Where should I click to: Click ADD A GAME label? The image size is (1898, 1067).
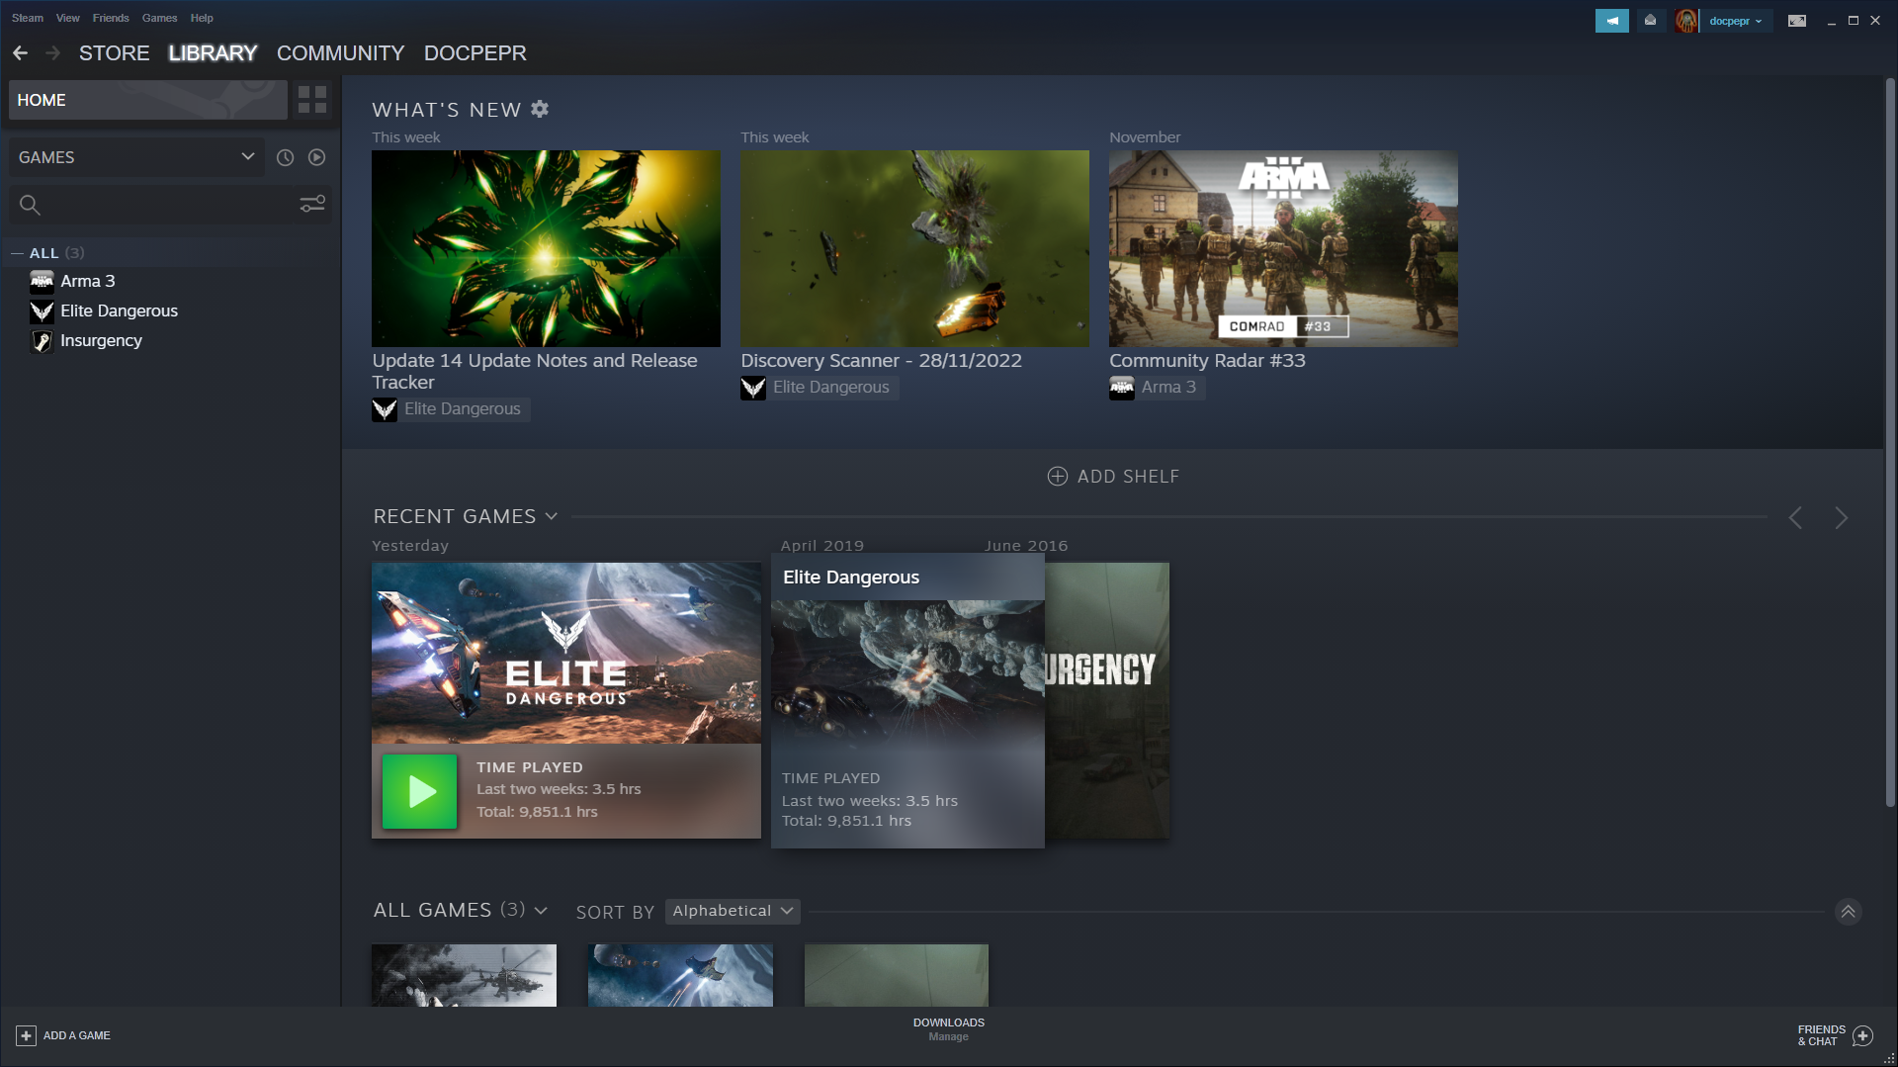(77, 1035)
